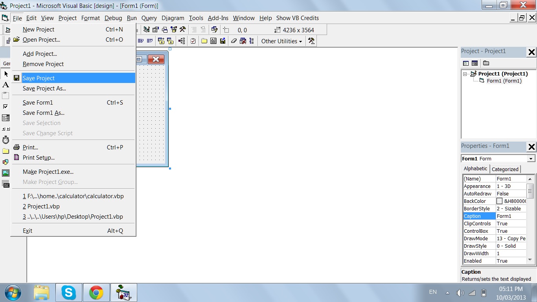Switch to the Alphabetic tab

pos(475,169)
